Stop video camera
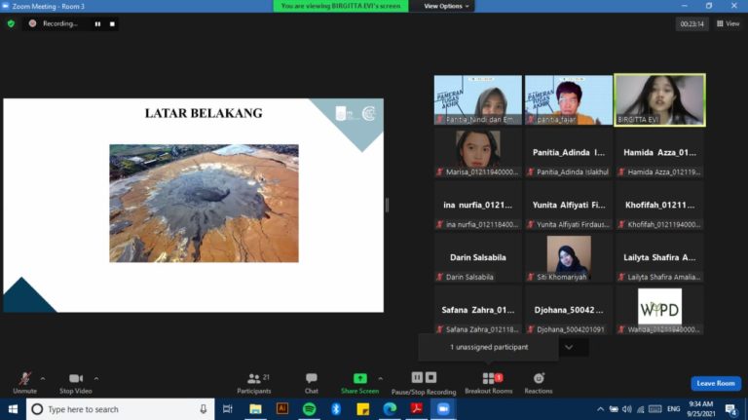 tap(75, 381)
